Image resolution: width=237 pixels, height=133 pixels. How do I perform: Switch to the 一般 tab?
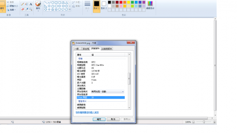pos(77,49)
